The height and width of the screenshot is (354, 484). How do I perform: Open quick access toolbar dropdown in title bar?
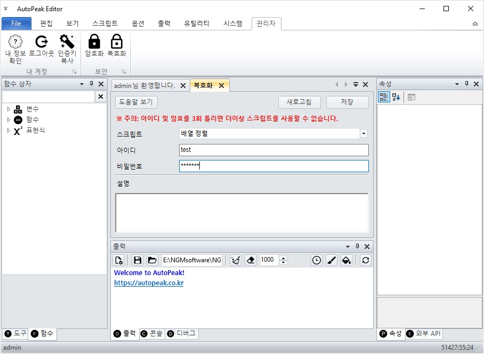[x=5, y=9]
